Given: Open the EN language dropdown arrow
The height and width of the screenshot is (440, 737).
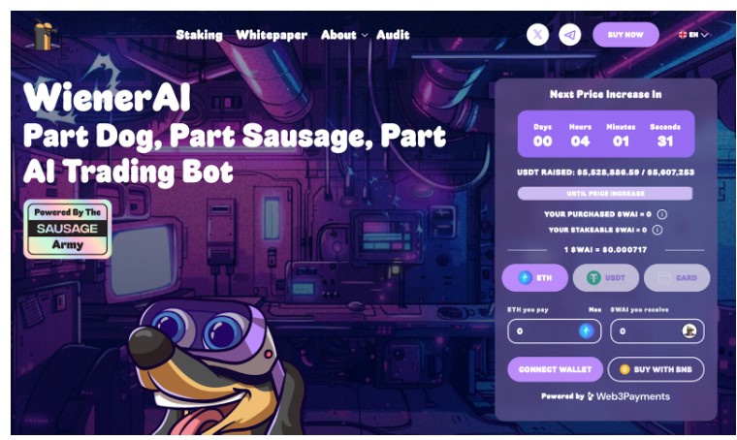Looking at the screenshot, I should (x=704, y=35).
